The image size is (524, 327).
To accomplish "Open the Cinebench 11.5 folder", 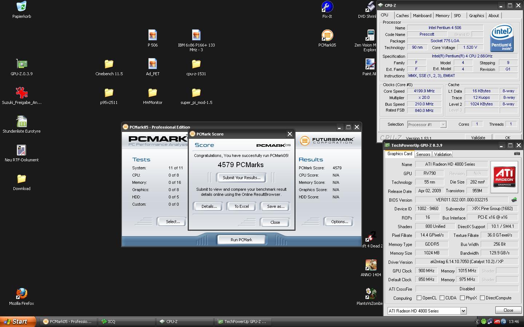I will click(109, 67).
